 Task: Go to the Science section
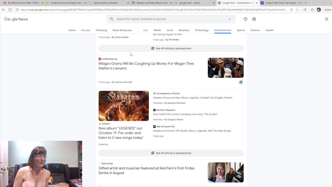255,30
